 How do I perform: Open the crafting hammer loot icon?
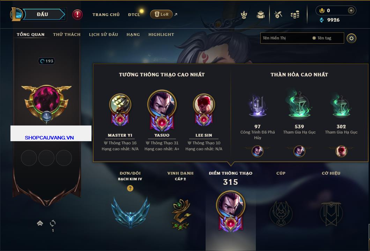[x=278, y=15]
